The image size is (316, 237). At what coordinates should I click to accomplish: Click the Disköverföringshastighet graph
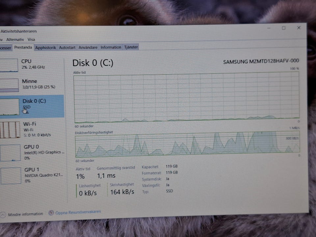[187, 144]
